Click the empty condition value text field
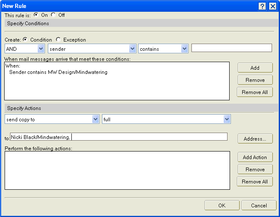 point(231,48)
